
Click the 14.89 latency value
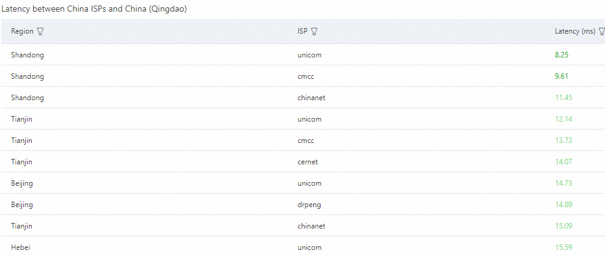[x=563, y=205]
